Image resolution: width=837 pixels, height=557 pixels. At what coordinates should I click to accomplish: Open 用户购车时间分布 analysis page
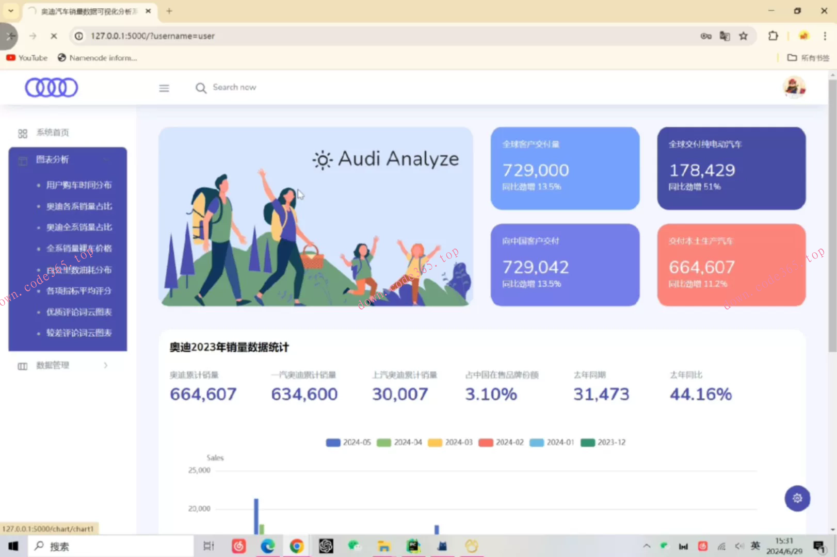pos(79,185)
